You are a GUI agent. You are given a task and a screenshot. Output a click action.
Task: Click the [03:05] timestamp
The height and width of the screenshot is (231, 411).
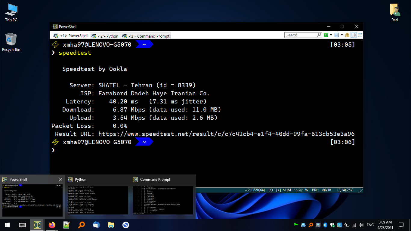(x=343, y=45)
